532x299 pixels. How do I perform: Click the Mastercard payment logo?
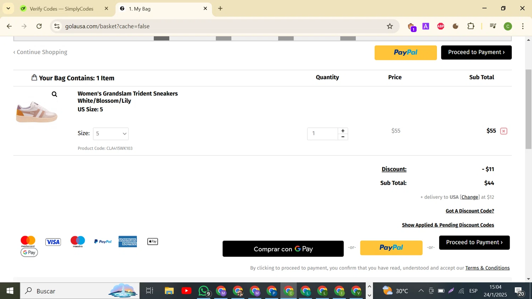coord(28,242)
